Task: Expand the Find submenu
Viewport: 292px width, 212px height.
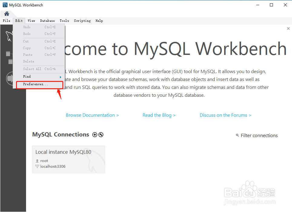Action: [x=39, y=76]
